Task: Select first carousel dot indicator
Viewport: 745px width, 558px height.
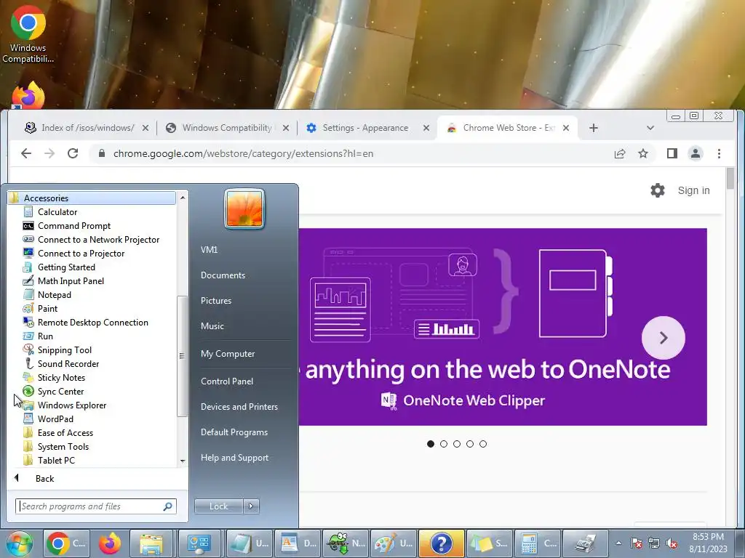Action: [431, 444]
